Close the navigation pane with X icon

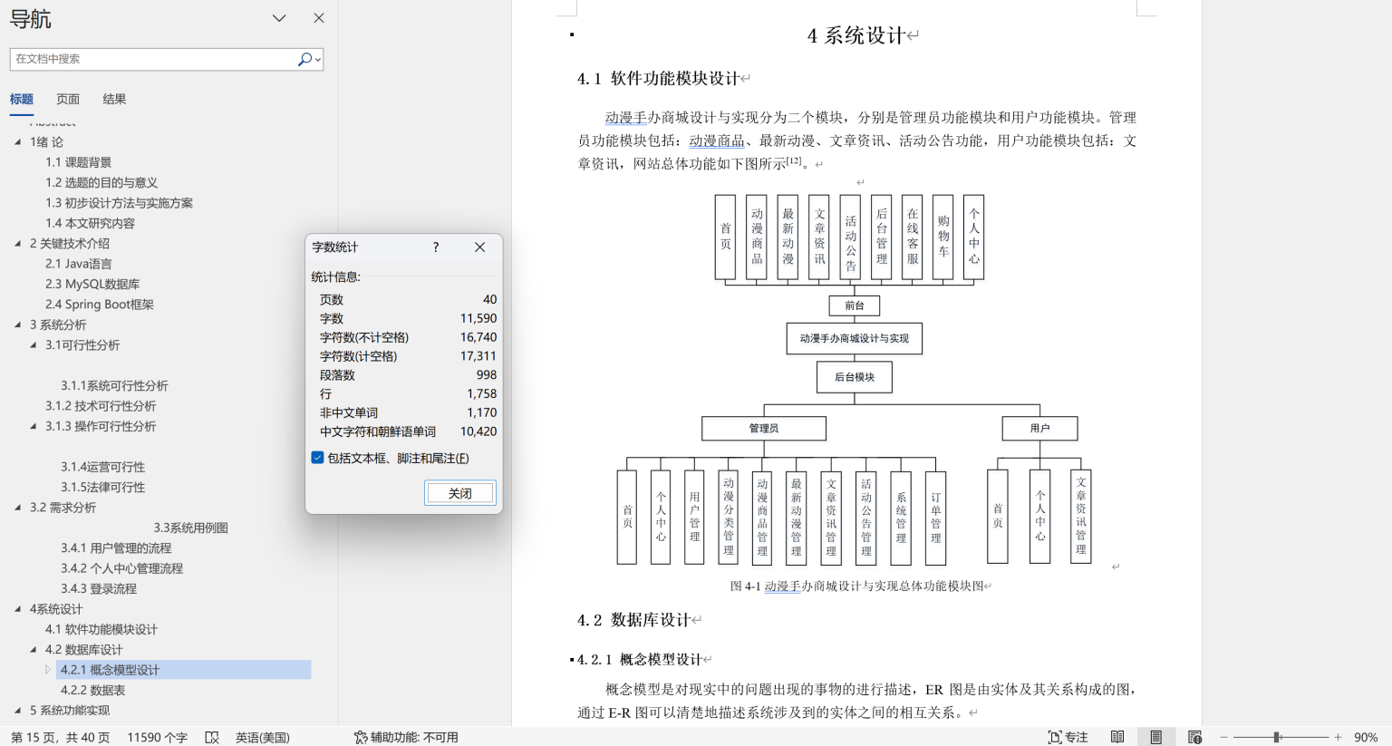pos(319,18)
